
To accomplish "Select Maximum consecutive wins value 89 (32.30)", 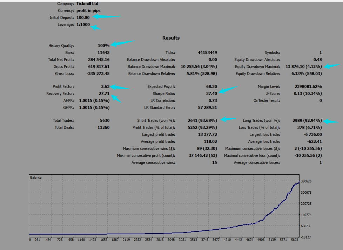I will (207, 148).
